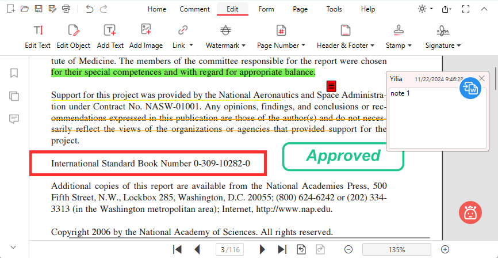This screenshot has width=498, height=258.
Task: Switch to the Page tab
Action: (x=300, y=9)
